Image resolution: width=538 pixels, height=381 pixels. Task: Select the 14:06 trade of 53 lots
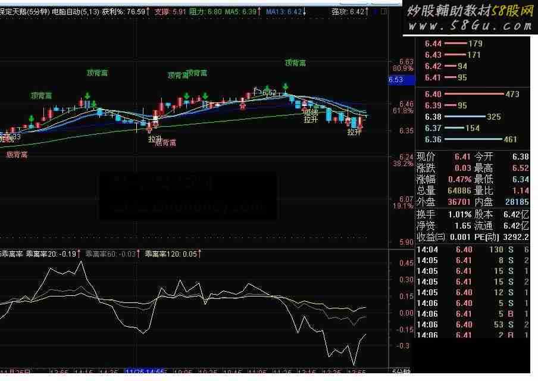pos(473,324)
